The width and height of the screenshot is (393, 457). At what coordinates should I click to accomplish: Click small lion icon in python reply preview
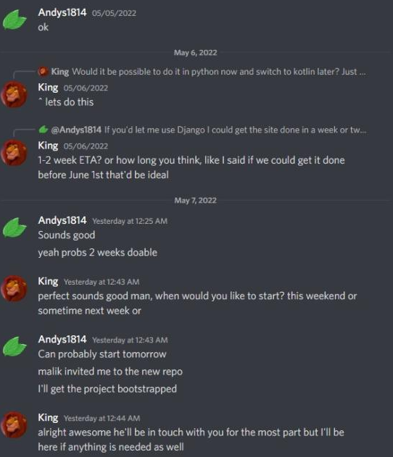(x=43, y=72)
